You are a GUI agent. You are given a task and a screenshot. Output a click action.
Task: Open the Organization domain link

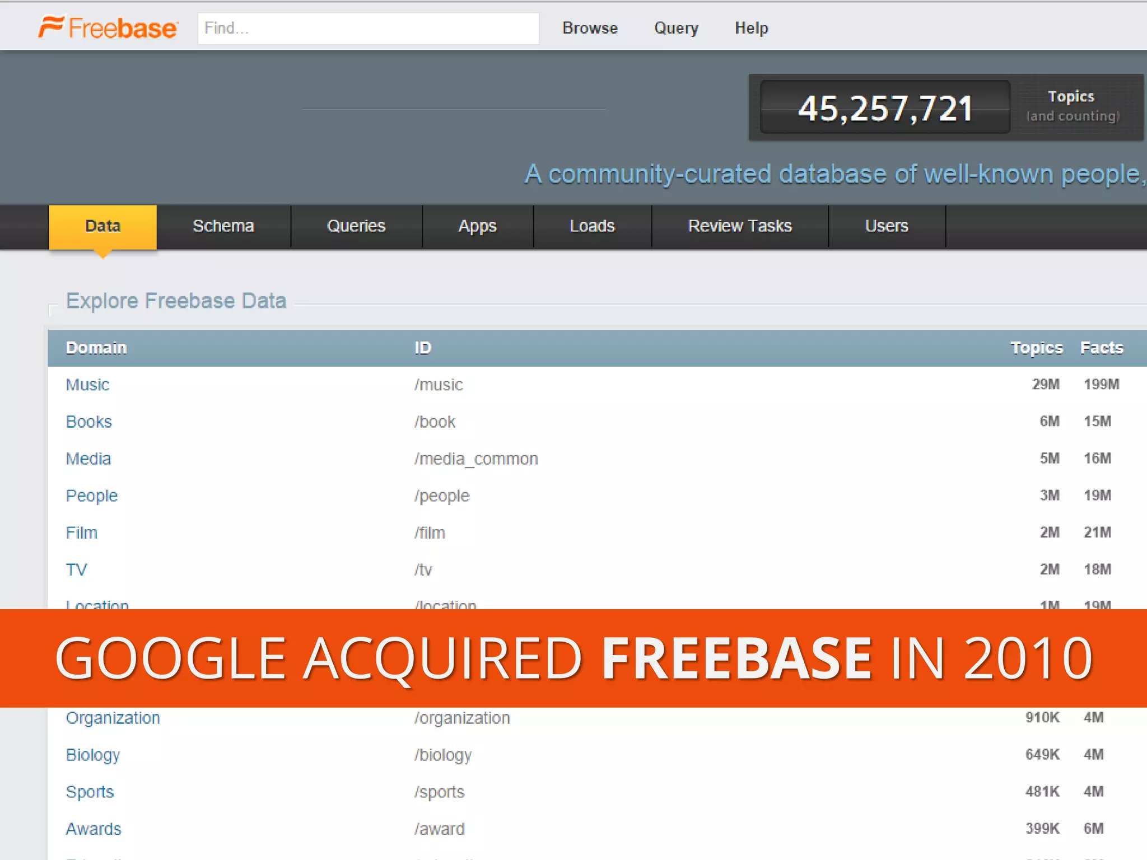[113, 718]
